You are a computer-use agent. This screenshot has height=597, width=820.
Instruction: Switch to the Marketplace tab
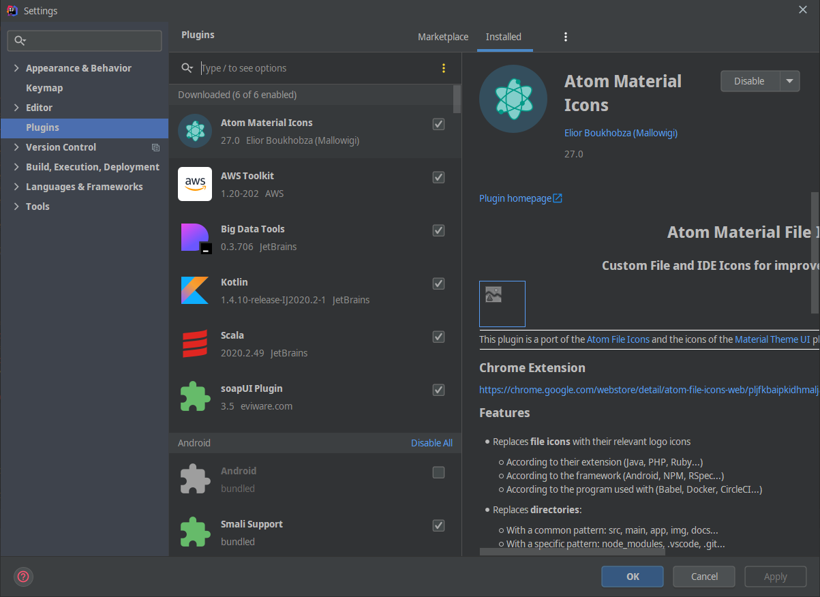443,37
